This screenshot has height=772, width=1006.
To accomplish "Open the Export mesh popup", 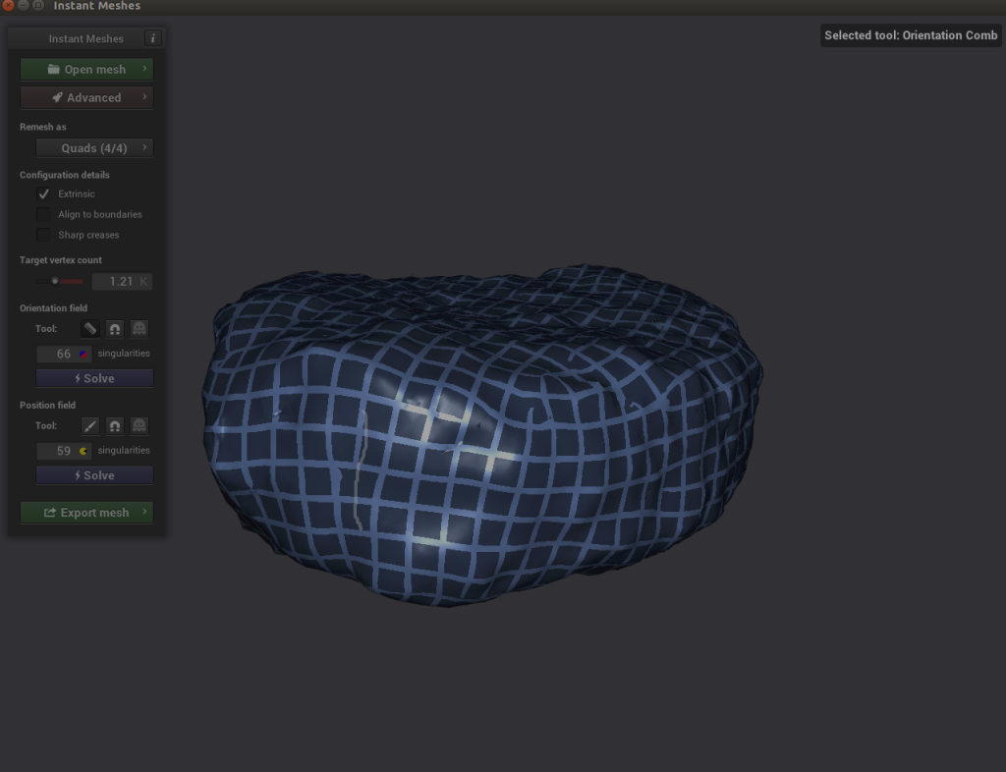I will coord(86,513).
